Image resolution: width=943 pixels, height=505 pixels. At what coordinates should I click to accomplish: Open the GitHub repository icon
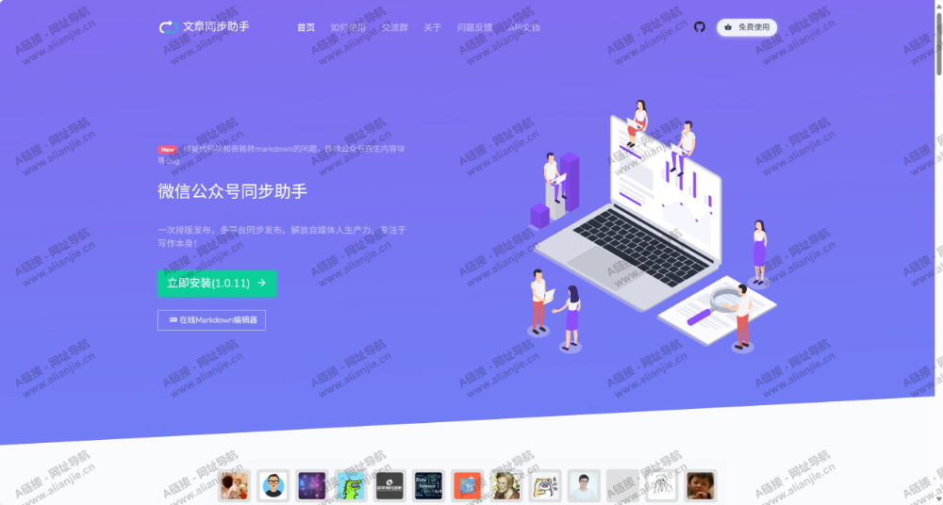tap(700, 27)
